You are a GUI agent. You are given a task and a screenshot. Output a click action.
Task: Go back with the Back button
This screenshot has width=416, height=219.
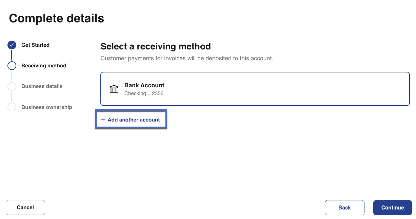(344, 207)
